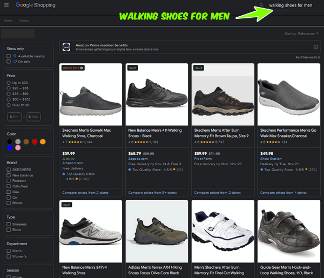Filter by Rockport brand checkbox
324x278 pixels.
click(x=9, y=180)
